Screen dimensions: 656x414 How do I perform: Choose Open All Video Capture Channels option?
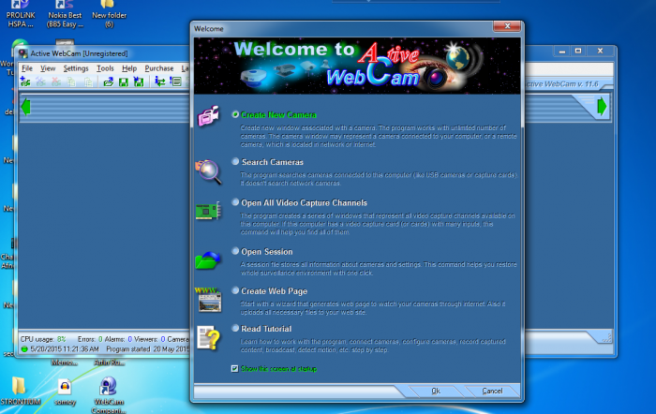coord(235,202)
